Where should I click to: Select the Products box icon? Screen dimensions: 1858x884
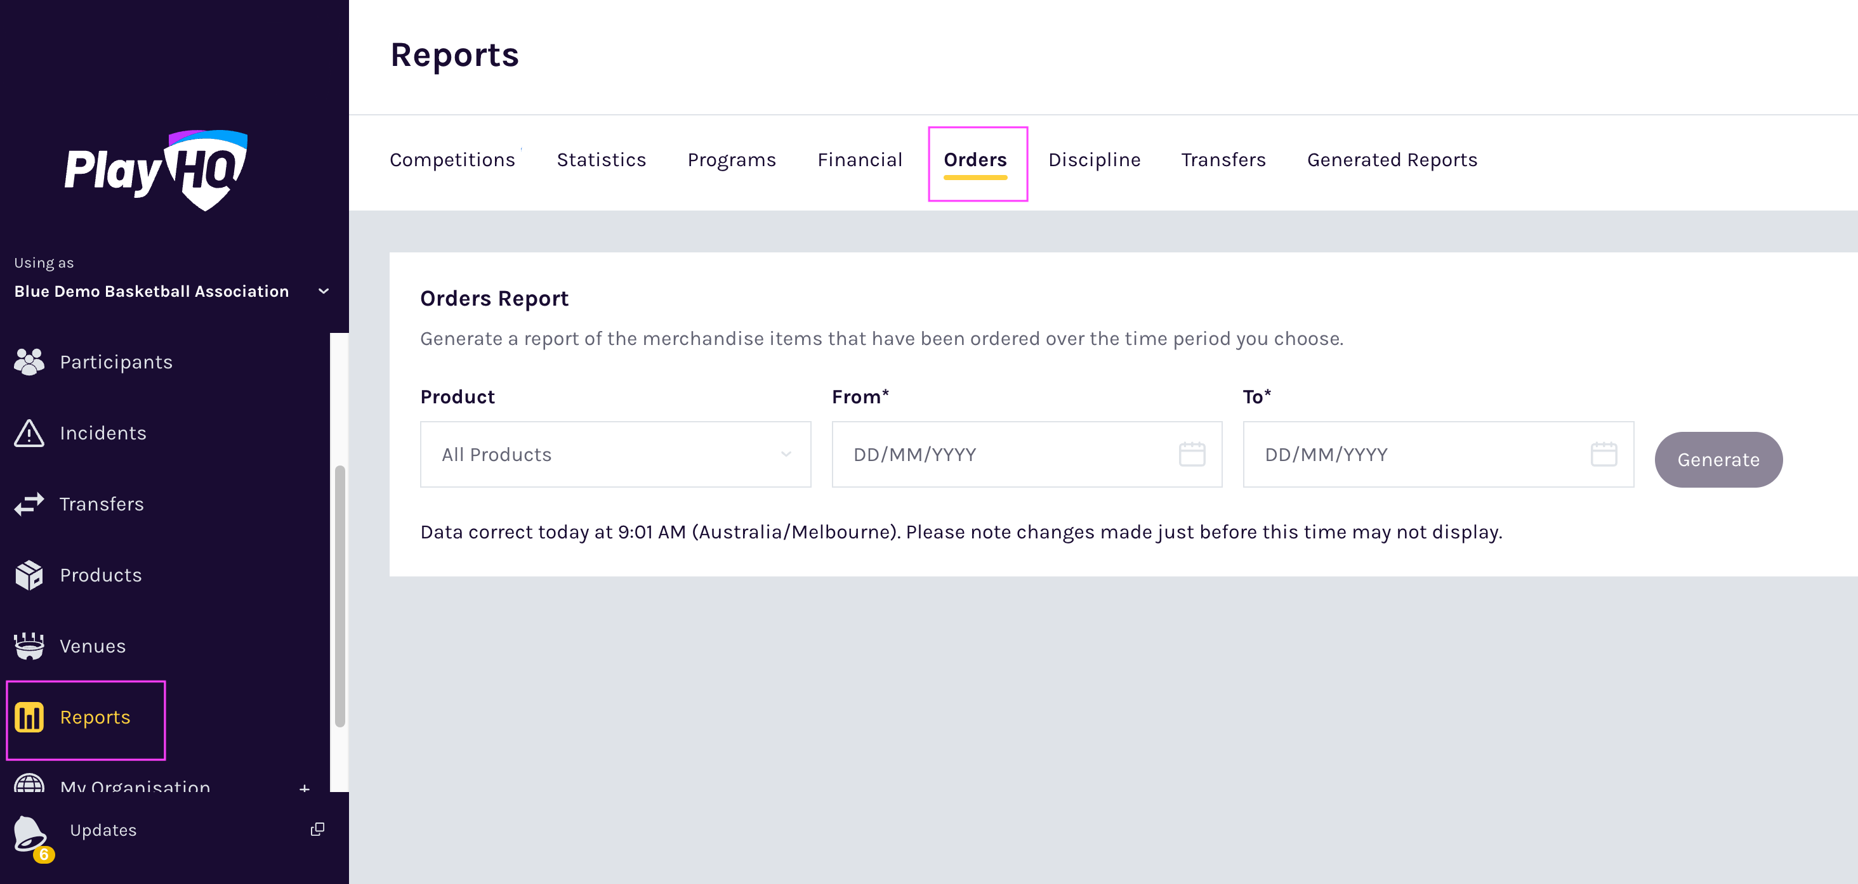click(29, 575)
